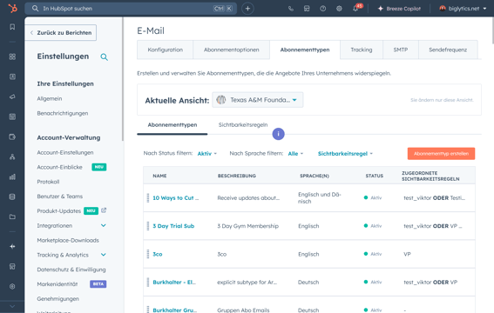Open the Workspaces grid icon in left rail

click(12, 57)
